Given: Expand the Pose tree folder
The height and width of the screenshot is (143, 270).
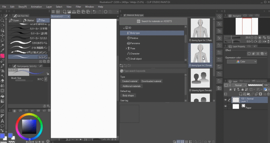Looking at the screenshot, I should [126, 48].
